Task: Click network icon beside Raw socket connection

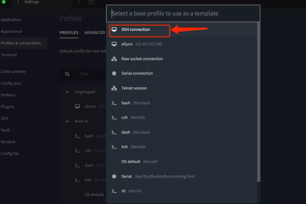Action: (114, 59)
